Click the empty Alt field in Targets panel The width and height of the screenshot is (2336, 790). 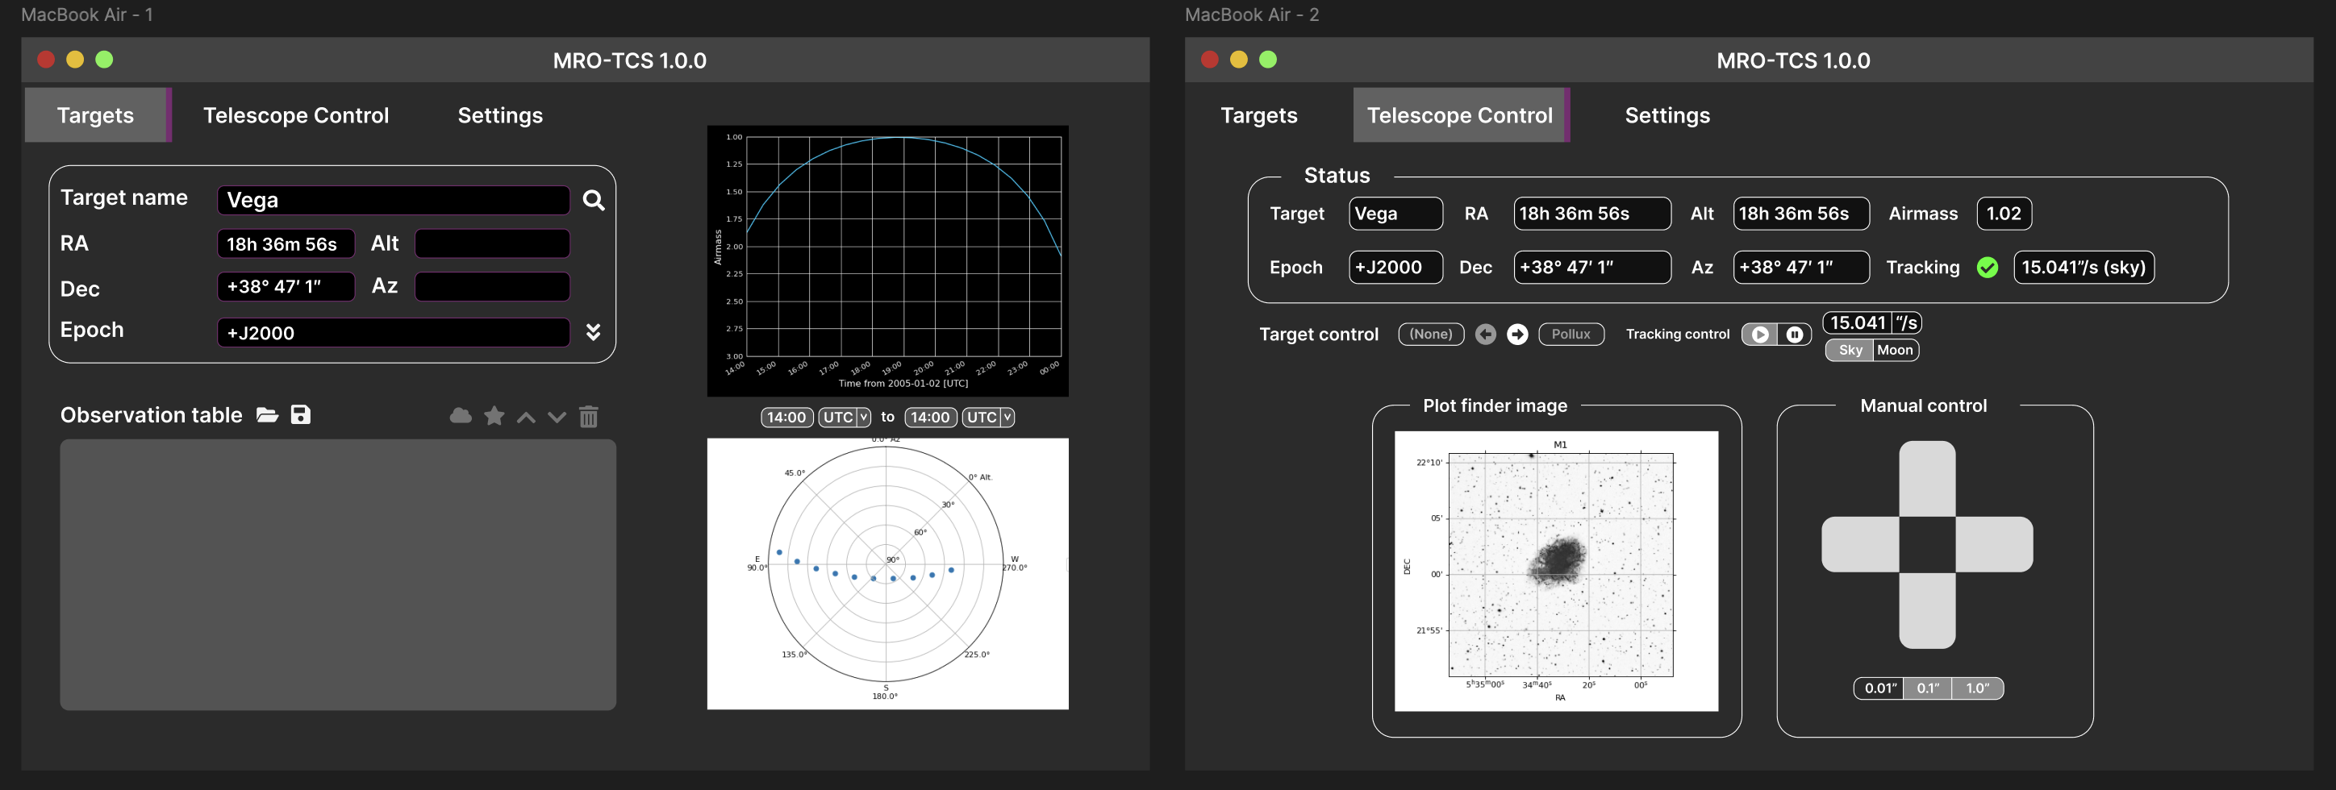click(x=492, y=243)
